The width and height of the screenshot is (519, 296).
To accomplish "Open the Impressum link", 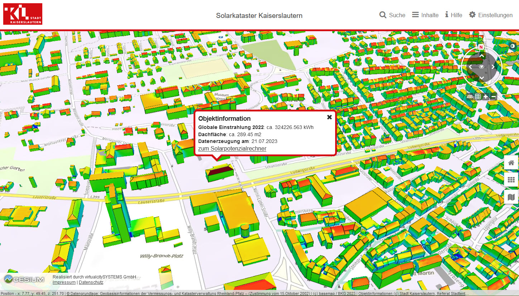I will pos(64,282).
